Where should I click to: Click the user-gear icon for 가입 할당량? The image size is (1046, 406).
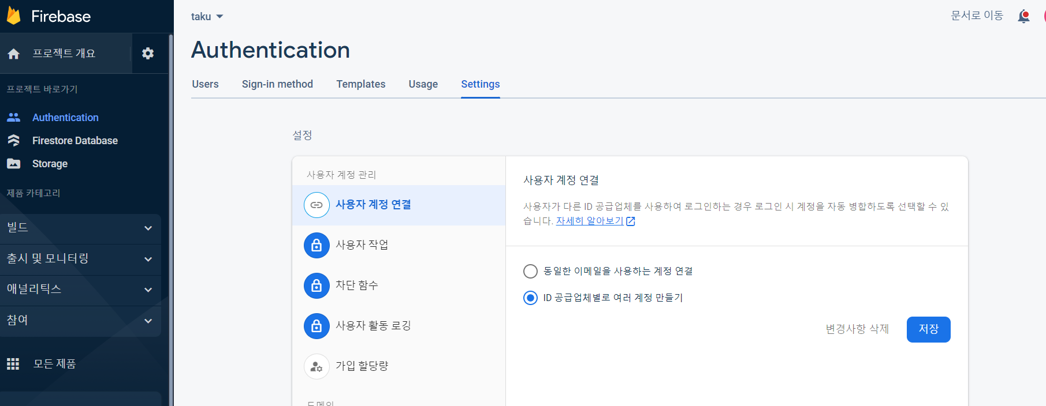pyautogui.click(x=317, y=366)
